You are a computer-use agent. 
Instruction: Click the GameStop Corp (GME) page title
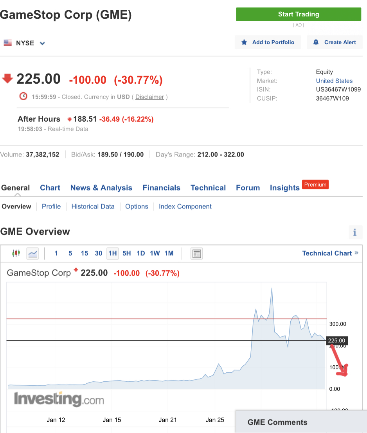click(66, 14)
